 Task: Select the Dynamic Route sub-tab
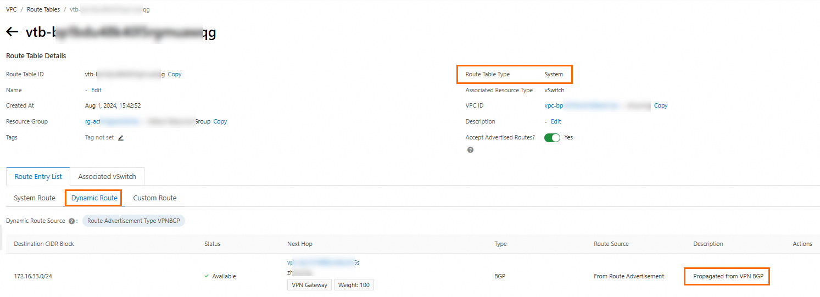coord(94,198)
